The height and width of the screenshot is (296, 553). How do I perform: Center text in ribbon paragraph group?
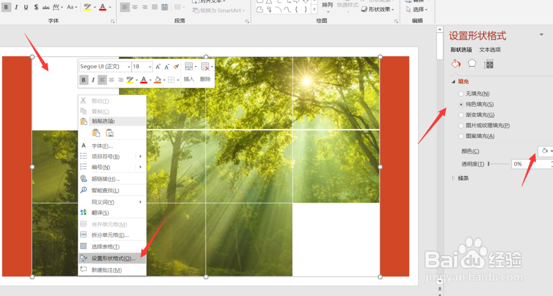click(x=135, y=7)
